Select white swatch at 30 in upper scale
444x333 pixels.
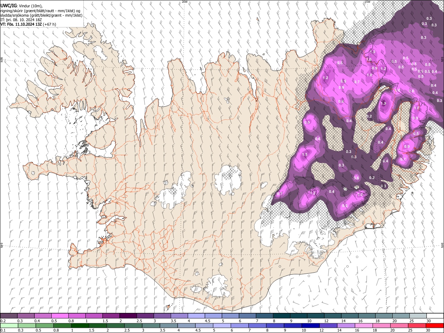[x=435, y=316]
